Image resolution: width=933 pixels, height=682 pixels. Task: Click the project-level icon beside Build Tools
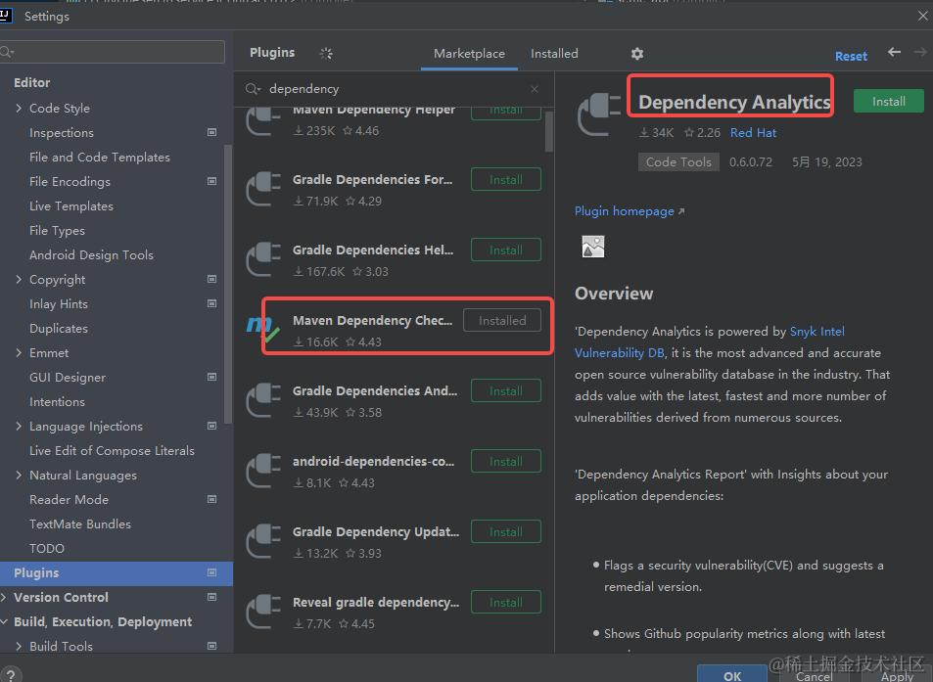[x=211, y=646]
